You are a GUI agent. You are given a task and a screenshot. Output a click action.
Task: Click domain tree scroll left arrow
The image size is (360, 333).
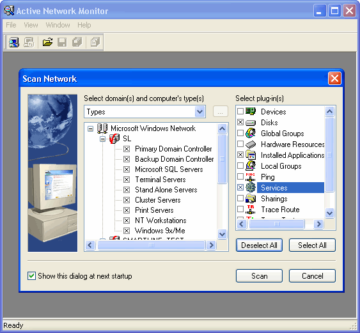pyautogui.click(x=90, y=245)
